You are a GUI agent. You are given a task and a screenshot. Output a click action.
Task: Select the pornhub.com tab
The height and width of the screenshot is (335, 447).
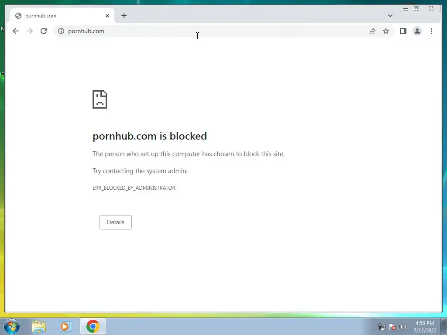point(62,16)
